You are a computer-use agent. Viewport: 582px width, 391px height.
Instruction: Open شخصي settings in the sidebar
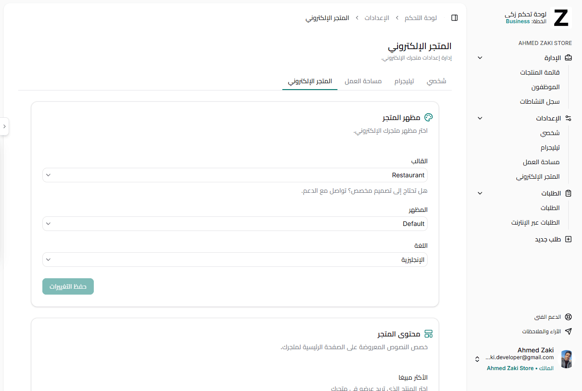pos(550,133)
